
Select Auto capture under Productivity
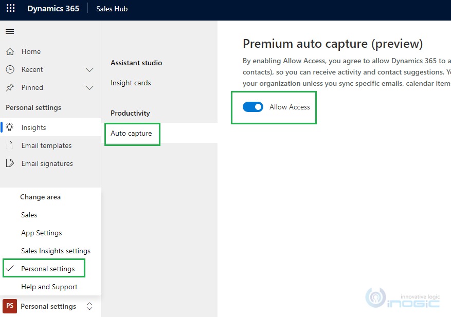pyautogui.click(x=131, y=134)
